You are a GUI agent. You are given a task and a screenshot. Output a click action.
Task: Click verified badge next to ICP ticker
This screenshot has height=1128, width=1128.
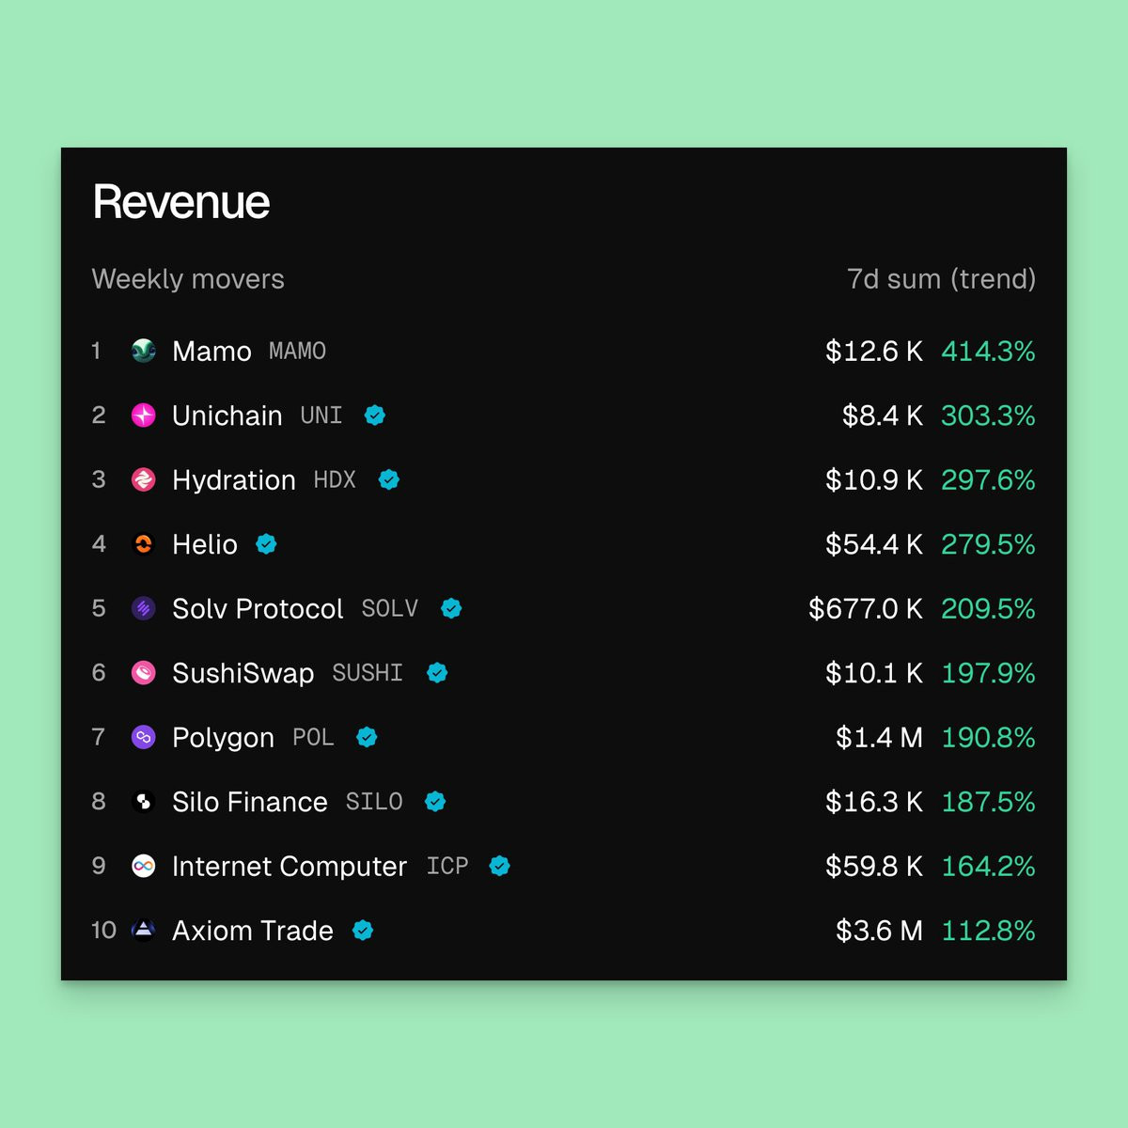500,866
